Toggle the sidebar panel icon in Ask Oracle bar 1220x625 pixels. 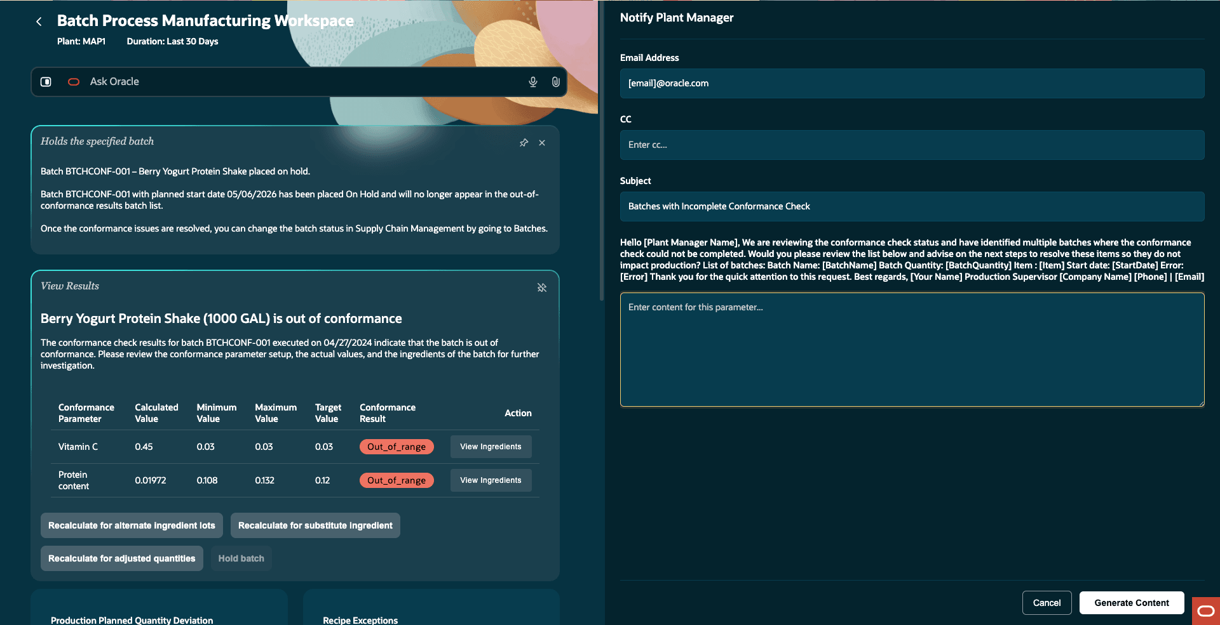[46, 82]
